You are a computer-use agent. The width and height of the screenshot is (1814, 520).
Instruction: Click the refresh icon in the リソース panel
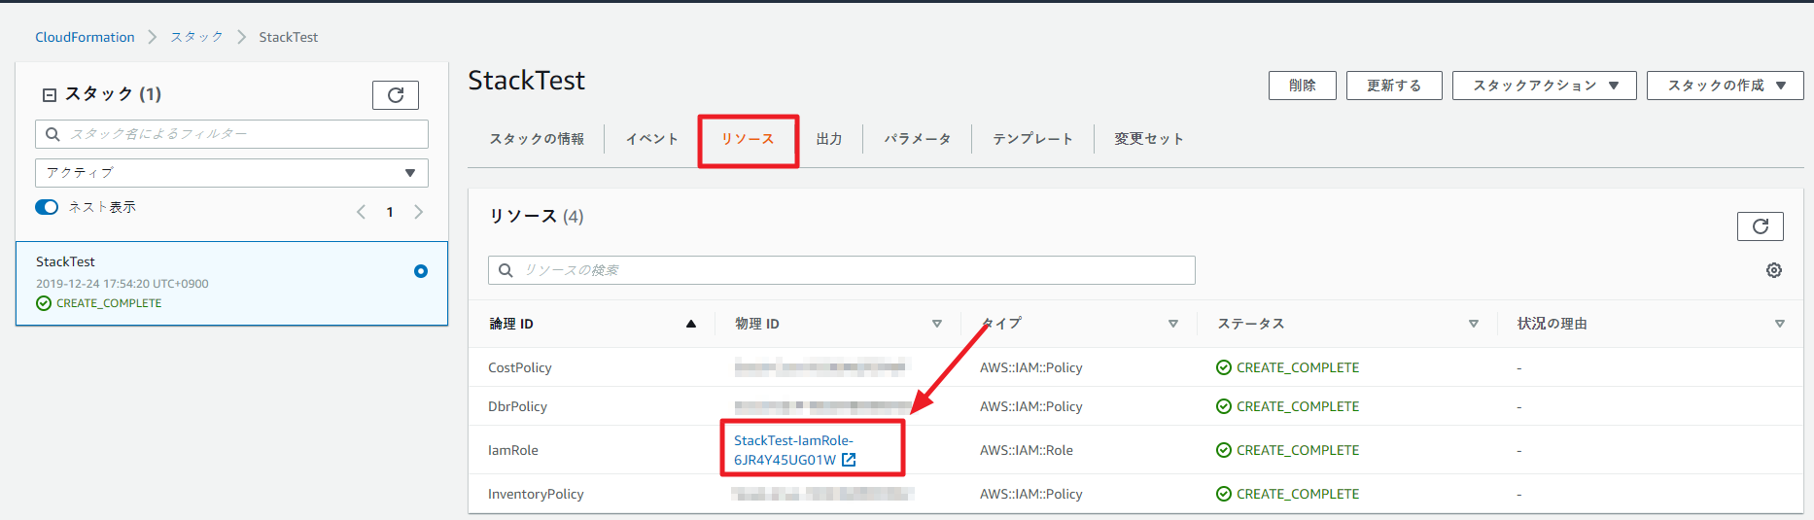tap(1760, 226)
